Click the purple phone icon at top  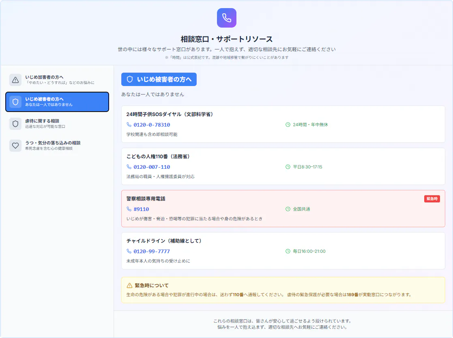pyautogui.click(x=226, y=18)
